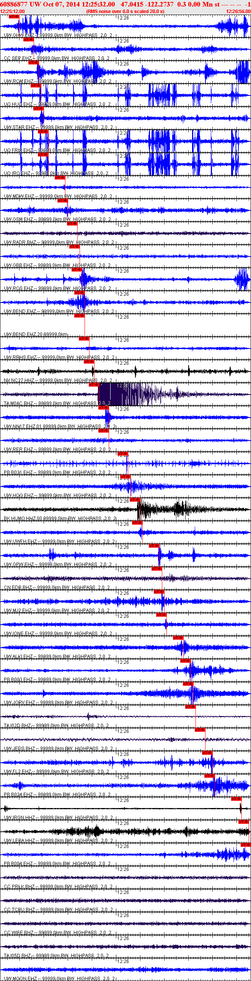Click the RMS noise scaling note

click(125, 12)
